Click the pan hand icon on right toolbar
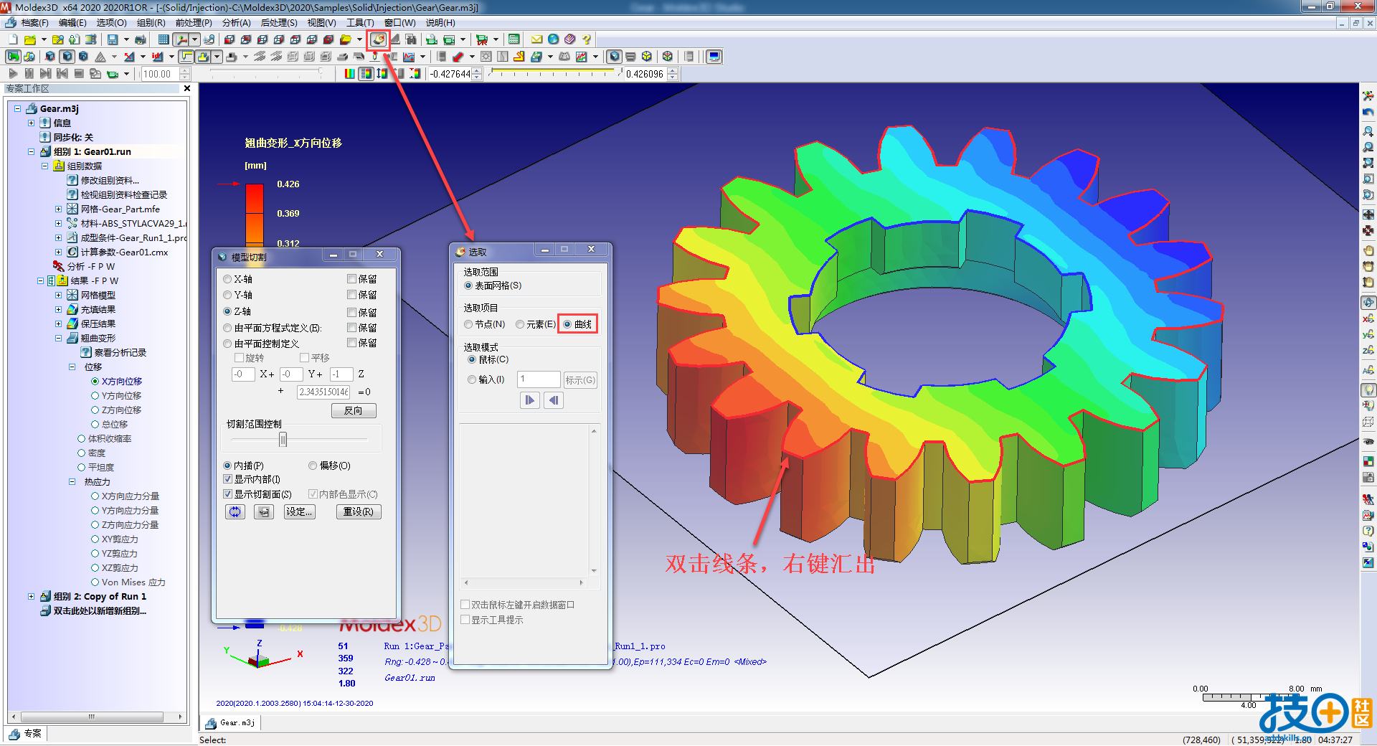 tap(1368, 250)
